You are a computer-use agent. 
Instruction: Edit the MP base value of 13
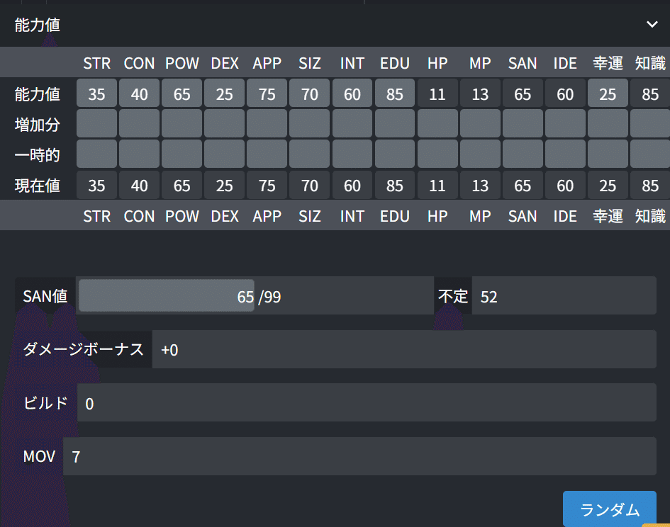(x=480, y=93)
